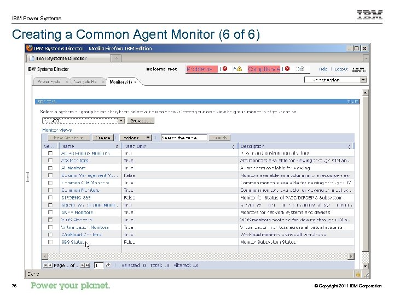The height and width of the screenshot is (295, 394).
Task: Click the vertical scrollbar track
Action: (366, 257)
